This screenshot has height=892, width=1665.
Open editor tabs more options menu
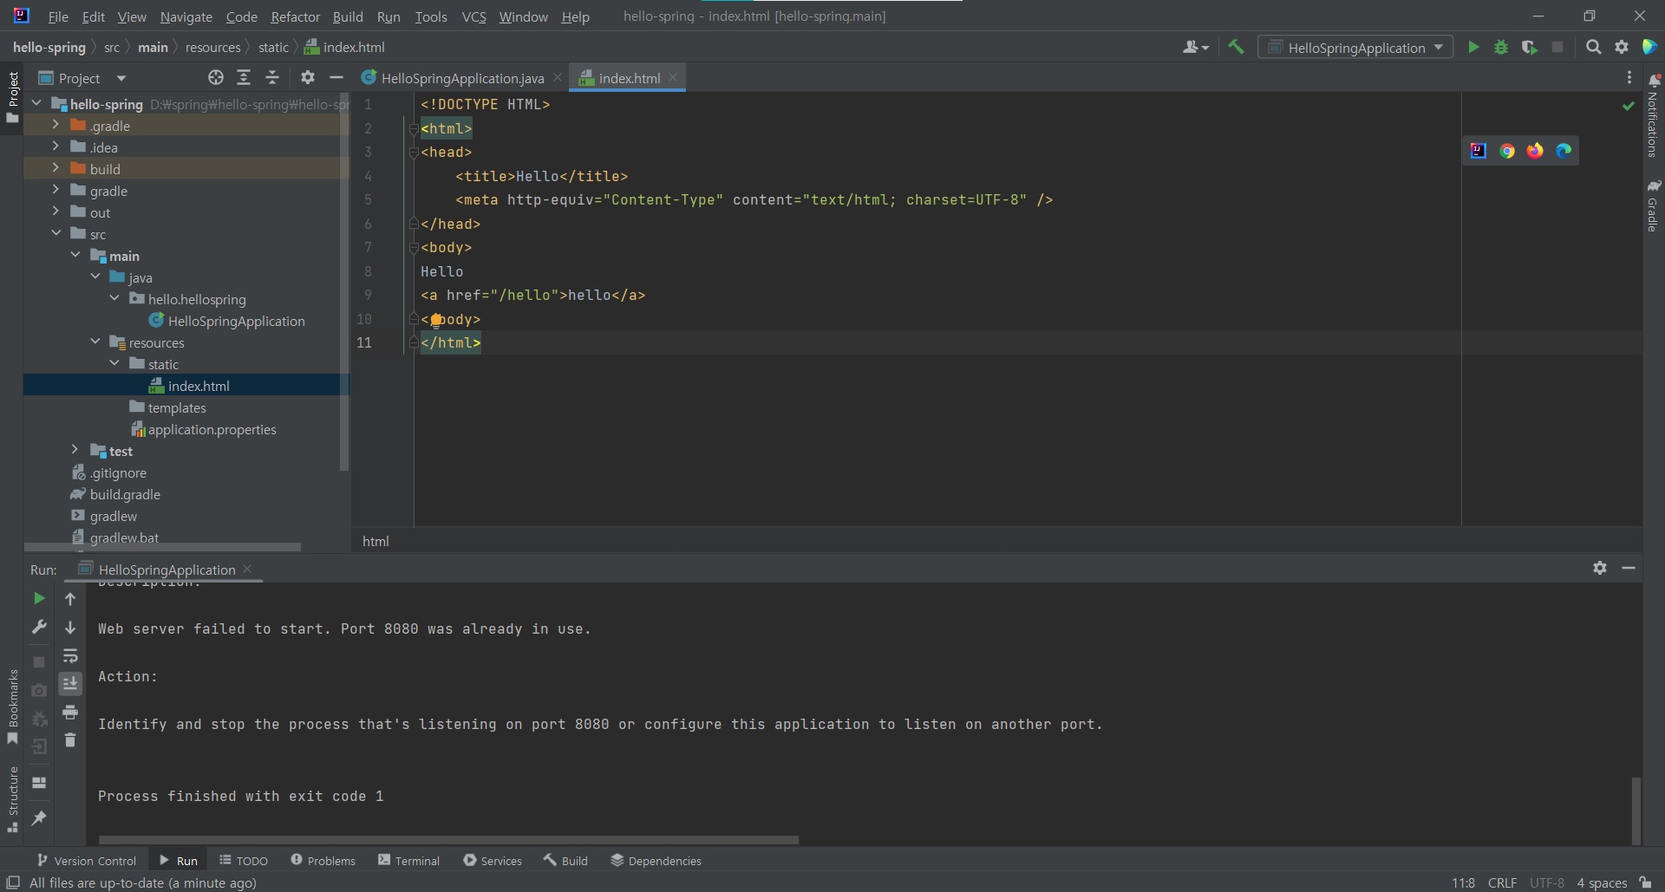(1629, 78)
